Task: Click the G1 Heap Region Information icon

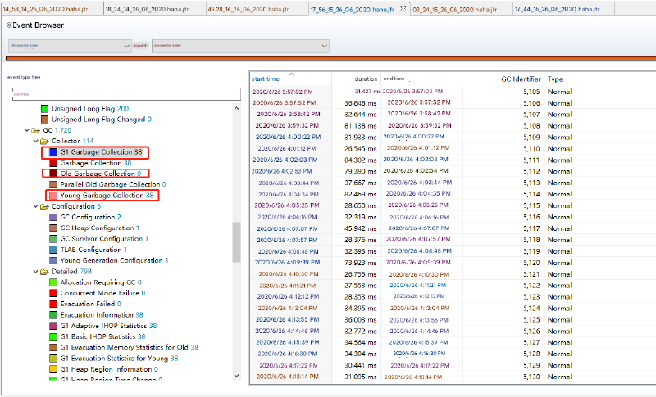Action: pyautogui.click(x=53, y=368)
